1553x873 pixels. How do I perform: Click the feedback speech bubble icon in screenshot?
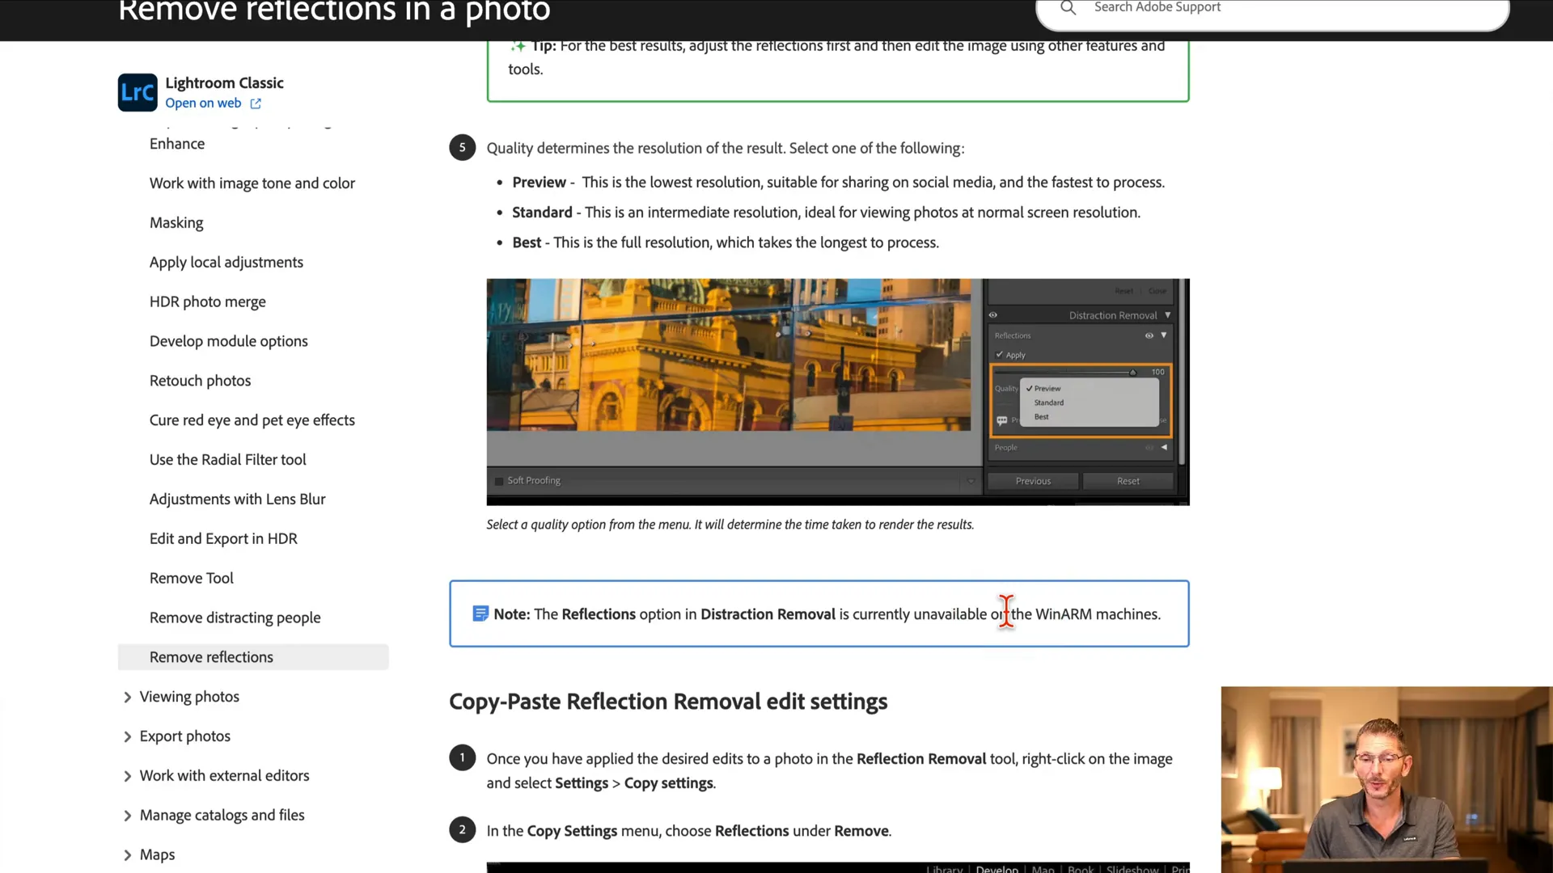coord(1002,420)
